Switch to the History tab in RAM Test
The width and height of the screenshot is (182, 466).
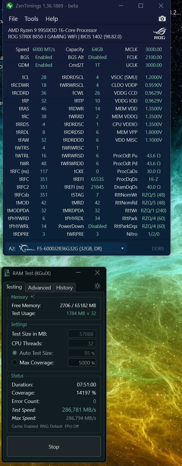pyautogui.click(x=64, y=287)
